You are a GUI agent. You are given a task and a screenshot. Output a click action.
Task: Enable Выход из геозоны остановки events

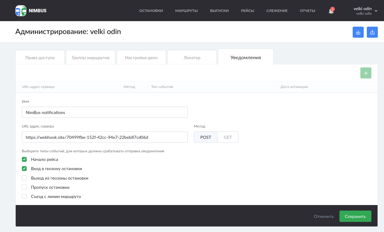pos(24,178)
